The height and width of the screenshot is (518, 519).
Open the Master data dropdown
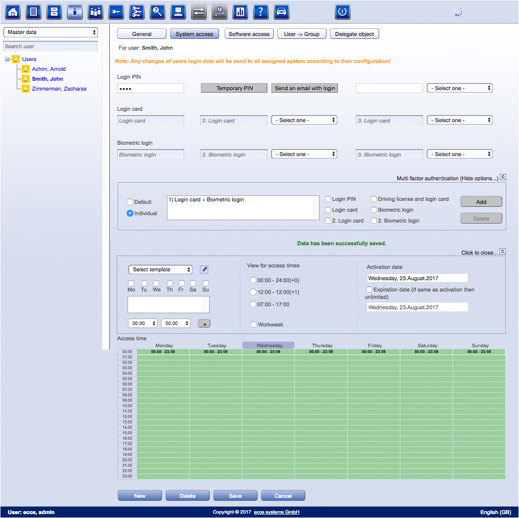pyautogui.click(x=51, y=32)
